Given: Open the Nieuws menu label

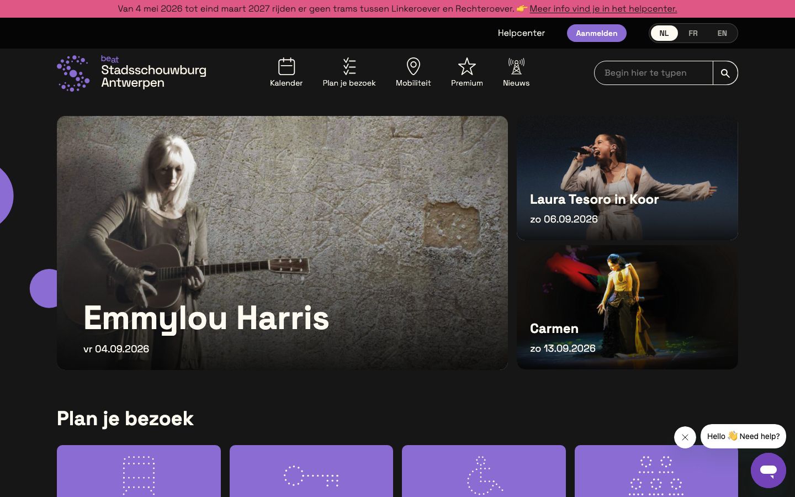Looking at the screenshot, I should pos(516,83).
